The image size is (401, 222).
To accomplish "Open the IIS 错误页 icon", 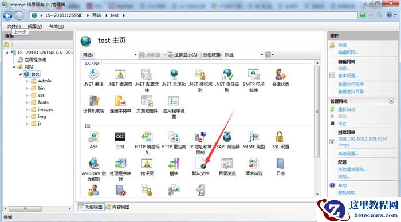I will point(147,164).
